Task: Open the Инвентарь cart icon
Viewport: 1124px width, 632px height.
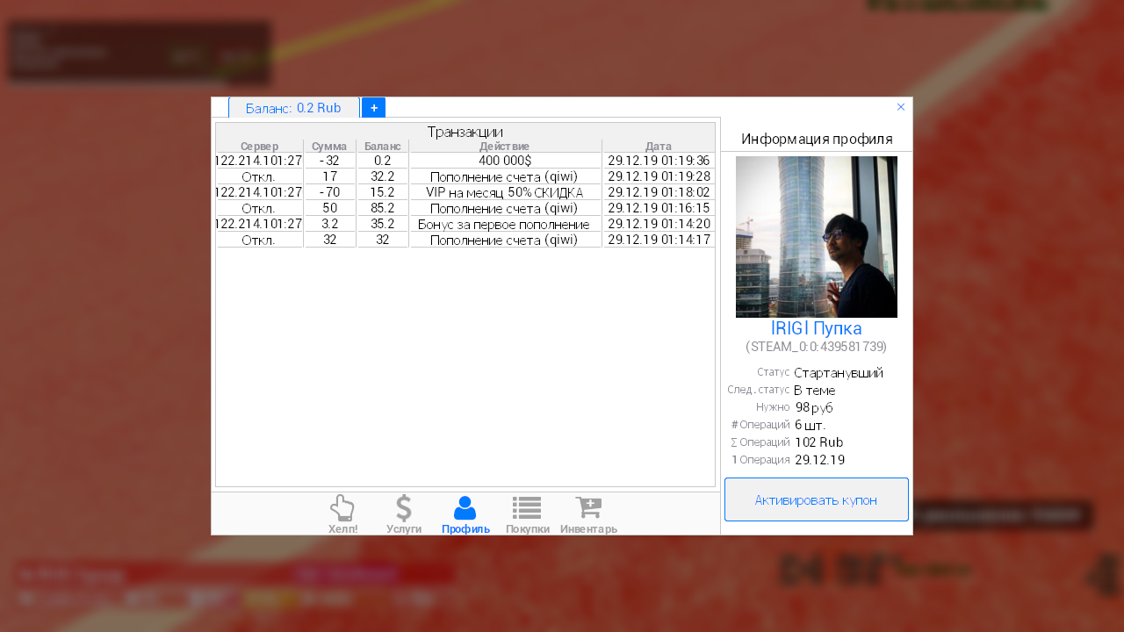Action: [x=588, y=508]
